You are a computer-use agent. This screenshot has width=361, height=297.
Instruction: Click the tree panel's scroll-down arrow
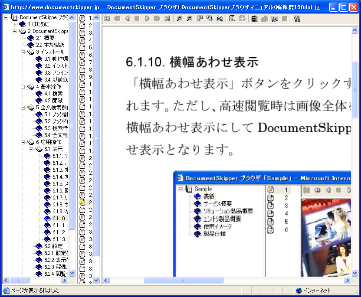[x=72, y=273]
